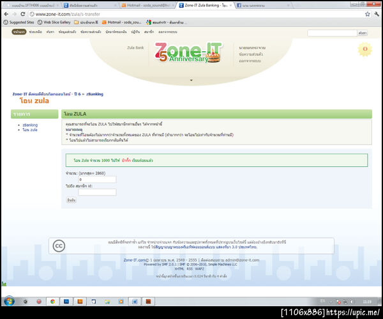
Task: Click the RSS footer link
Action: tap(190, 269)
